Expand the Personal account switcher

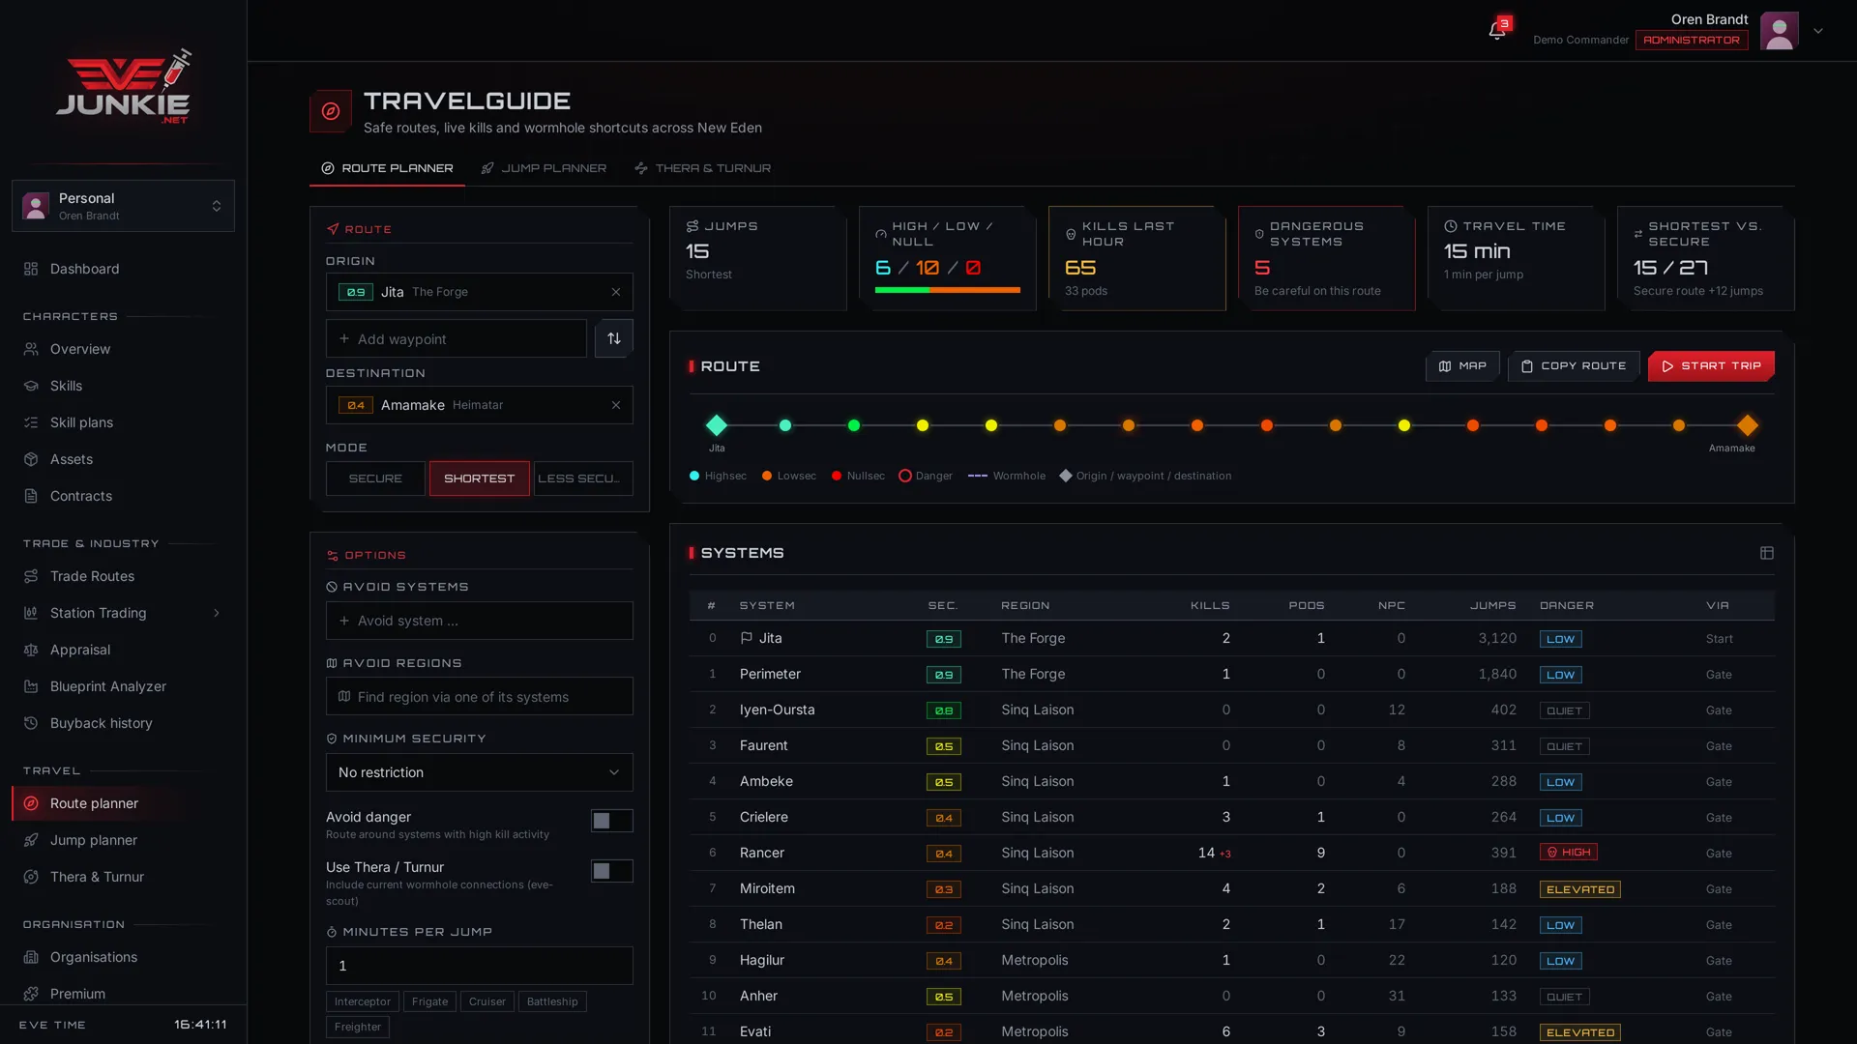tap(123, 206)
